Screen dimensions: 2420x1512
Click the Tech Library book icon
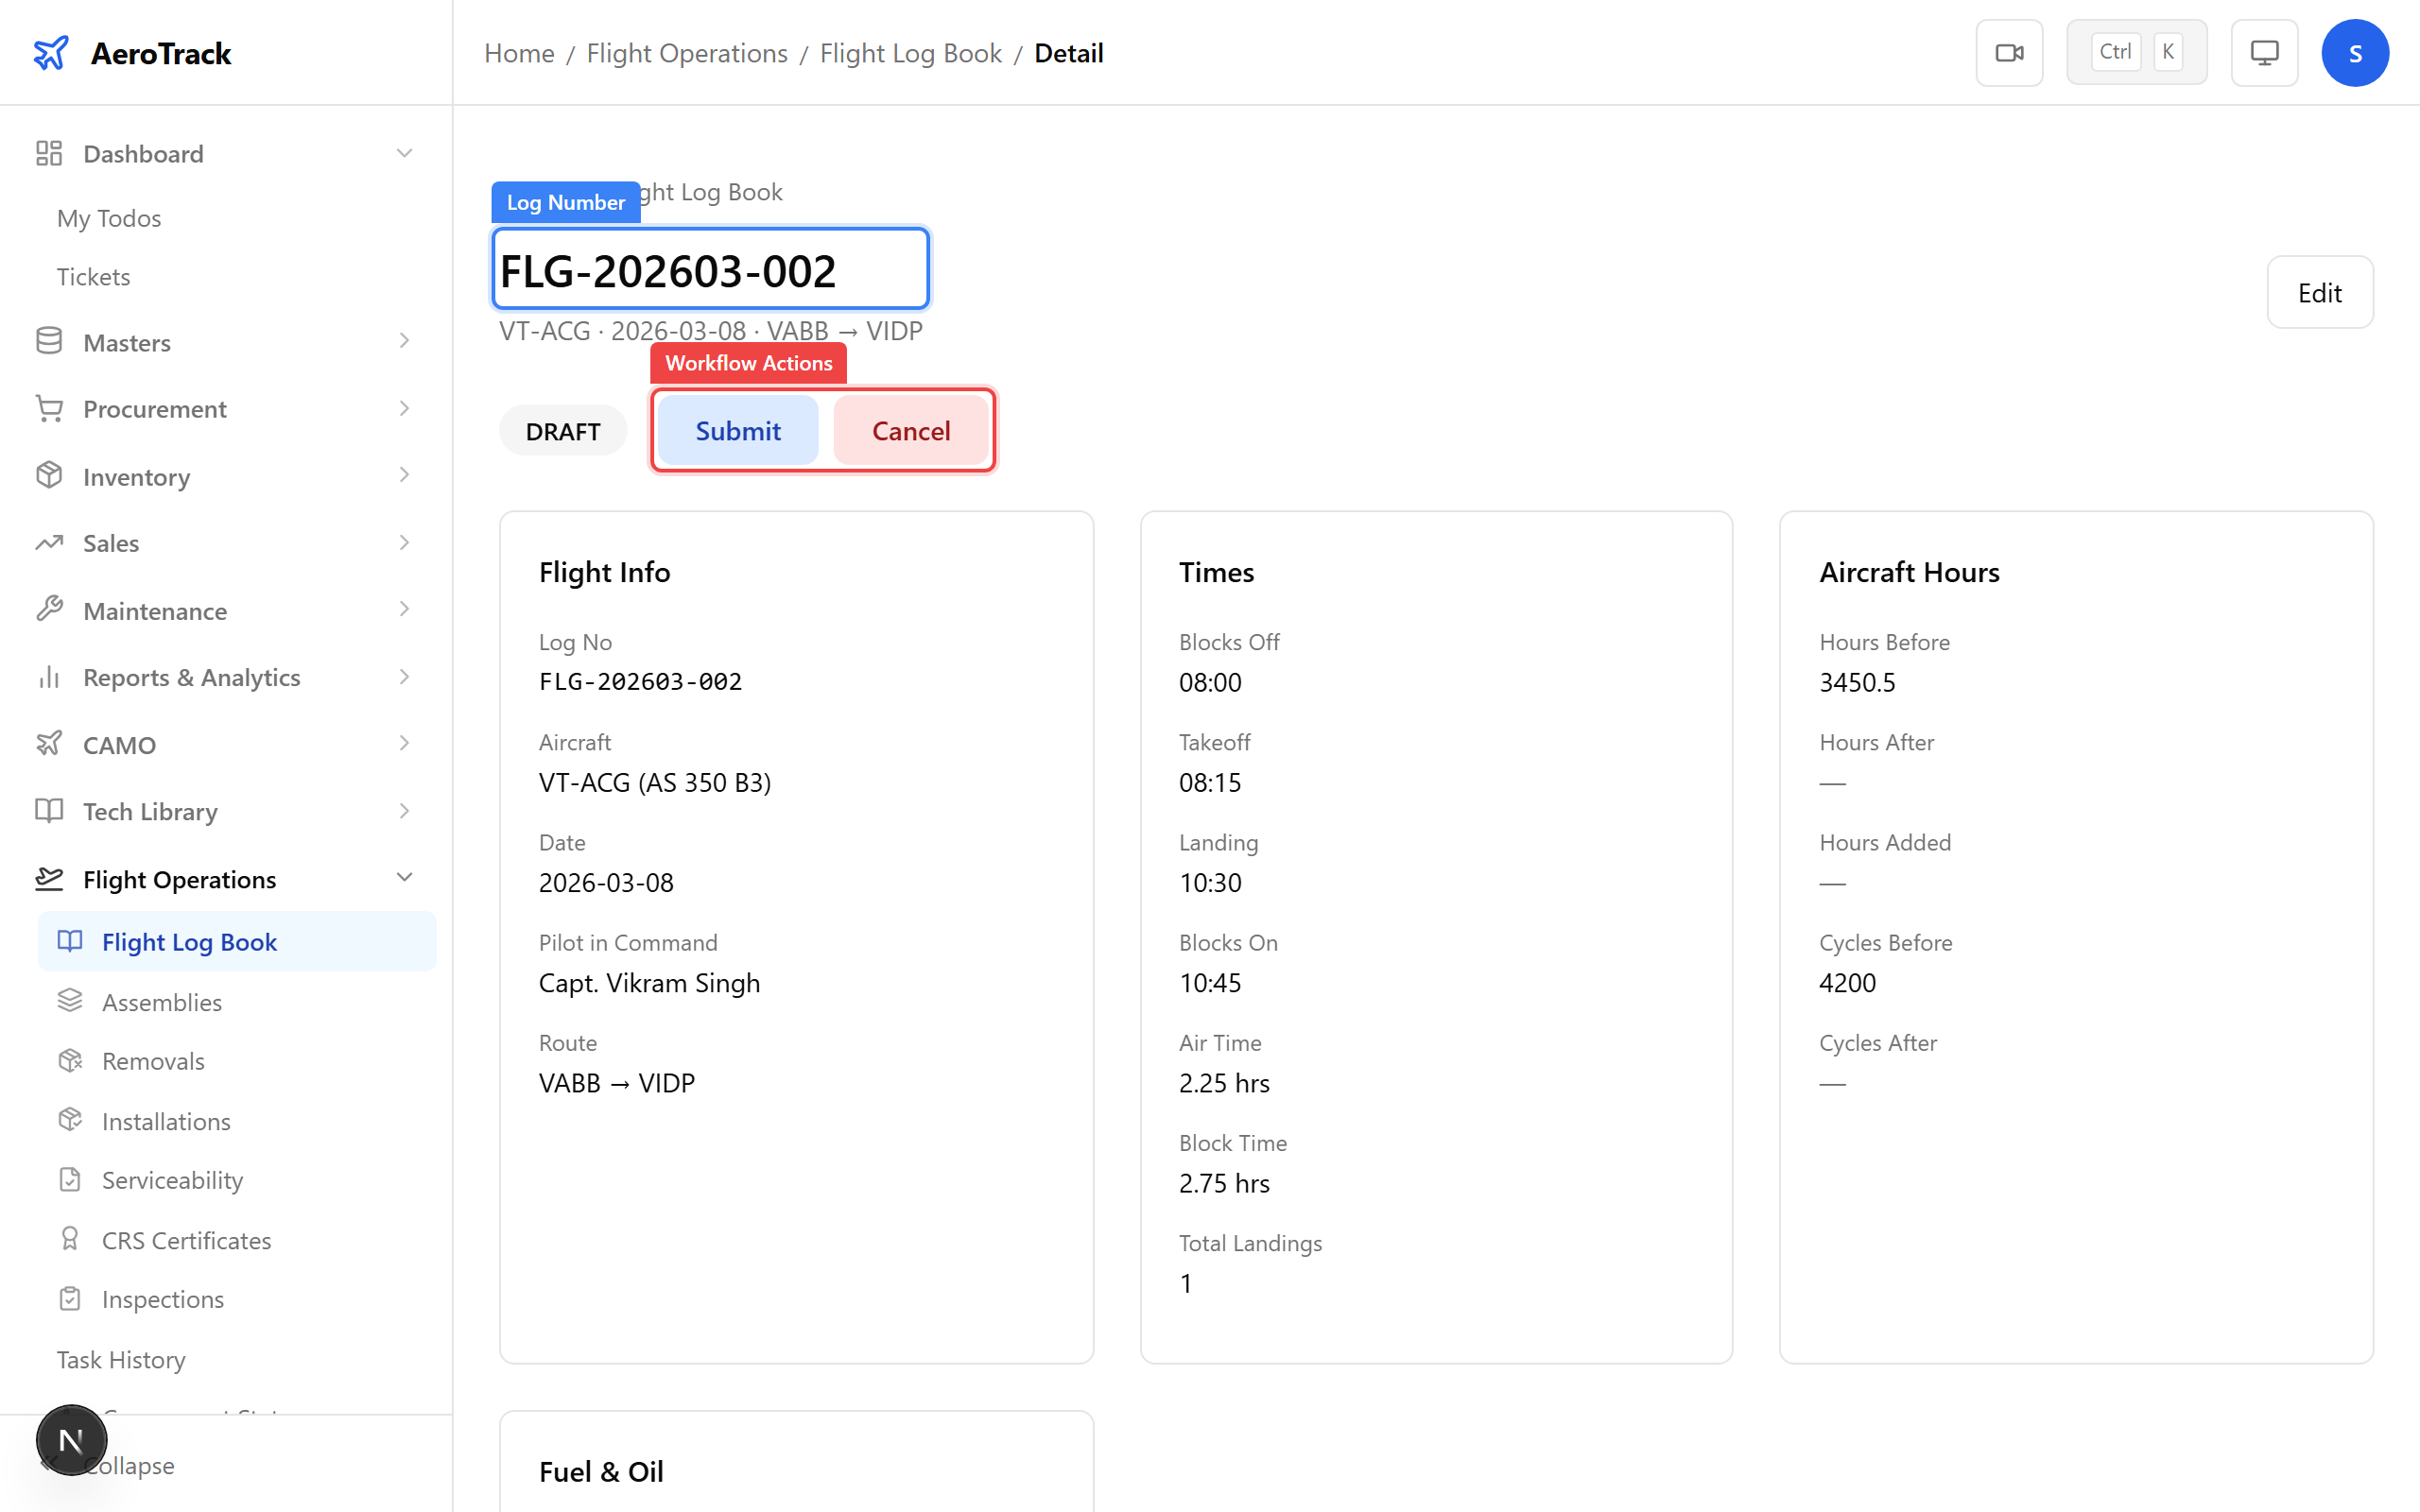(48, 811)
